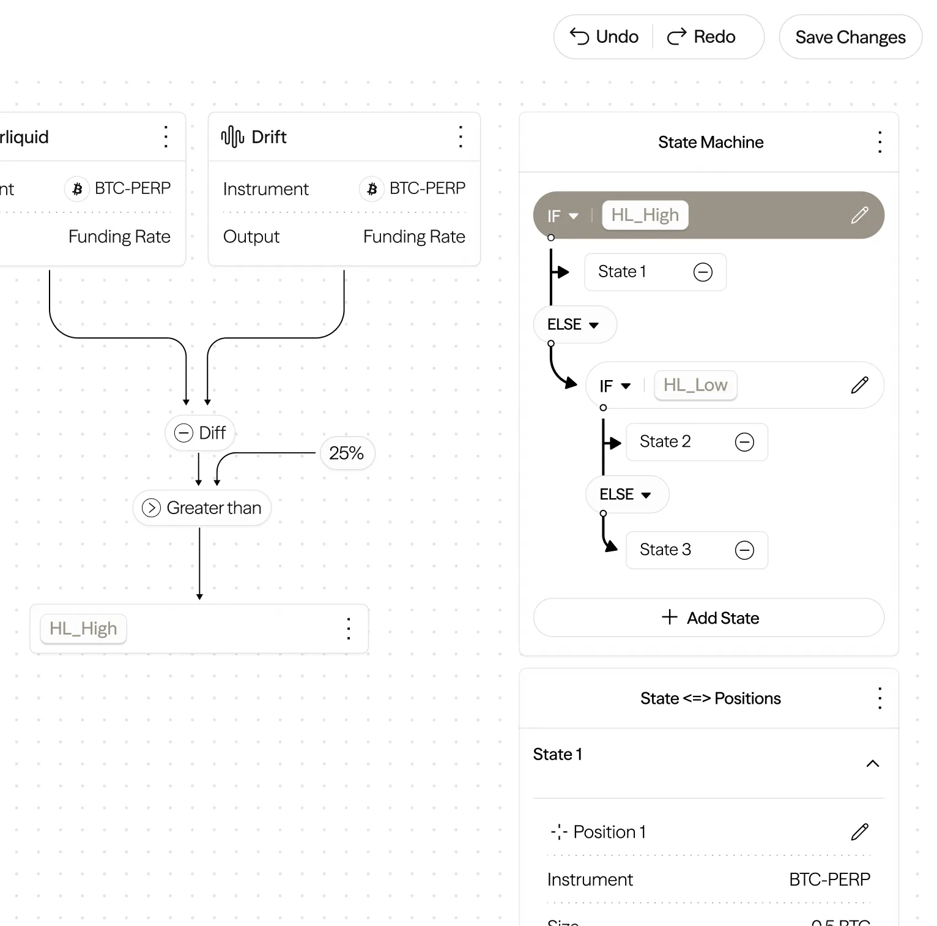Remove State 2 using its minus icon
937x926 pixels.
744,442
